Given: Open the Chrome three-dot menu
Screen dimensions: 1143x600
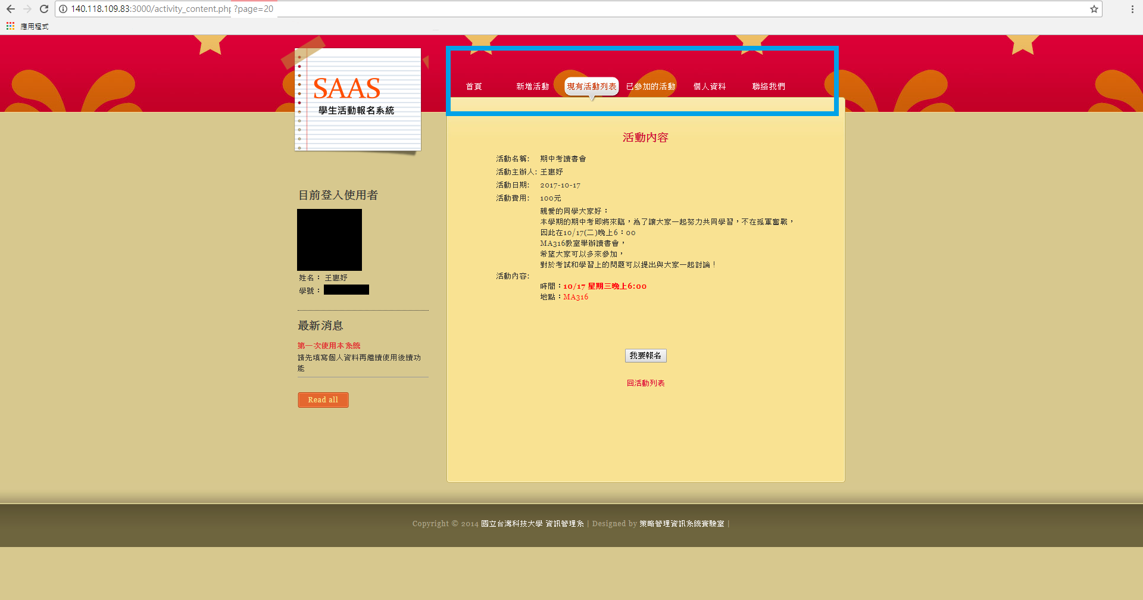Looking at the screenshot, I should [x=1132, y=9].
